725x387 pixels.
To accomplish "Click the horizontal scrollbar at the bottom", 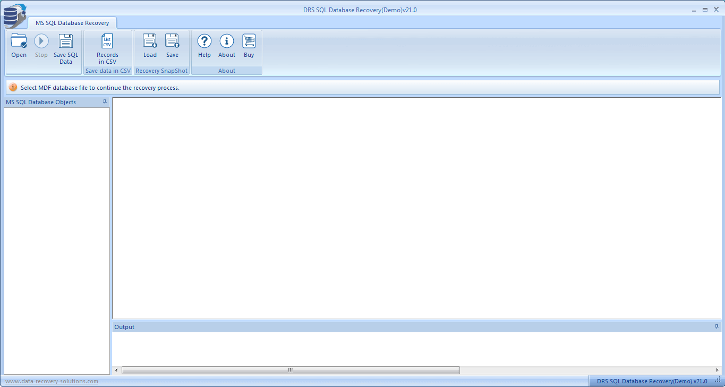I will [x=289, y=370].
